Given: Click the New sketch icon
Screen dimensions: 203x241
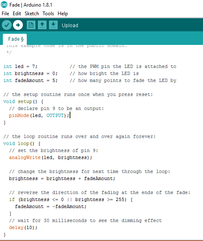Looking at the screenshot, I should pyautogui.click(x=31, y=25).
